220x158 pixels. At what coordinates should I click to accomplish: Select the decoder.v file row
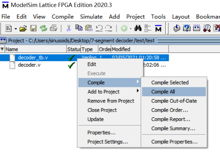pos(84,65)
